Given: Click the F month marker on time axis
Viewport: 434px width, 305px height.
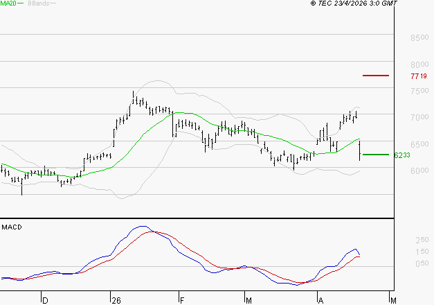Looking at the screenshot, I should (x=182, y=301).
